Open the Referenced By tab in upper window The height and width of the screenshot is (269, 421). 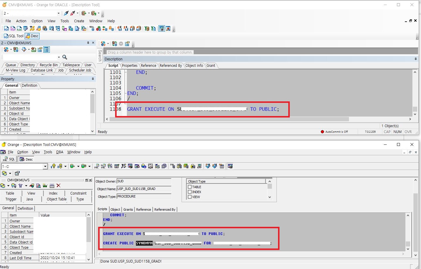[171, 66]
